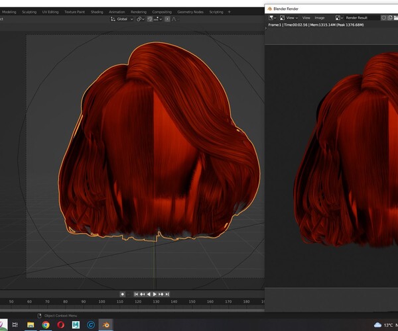Add a new workspace with plus icon
This screenshot has height=331, width=398.
coord(230,12)
